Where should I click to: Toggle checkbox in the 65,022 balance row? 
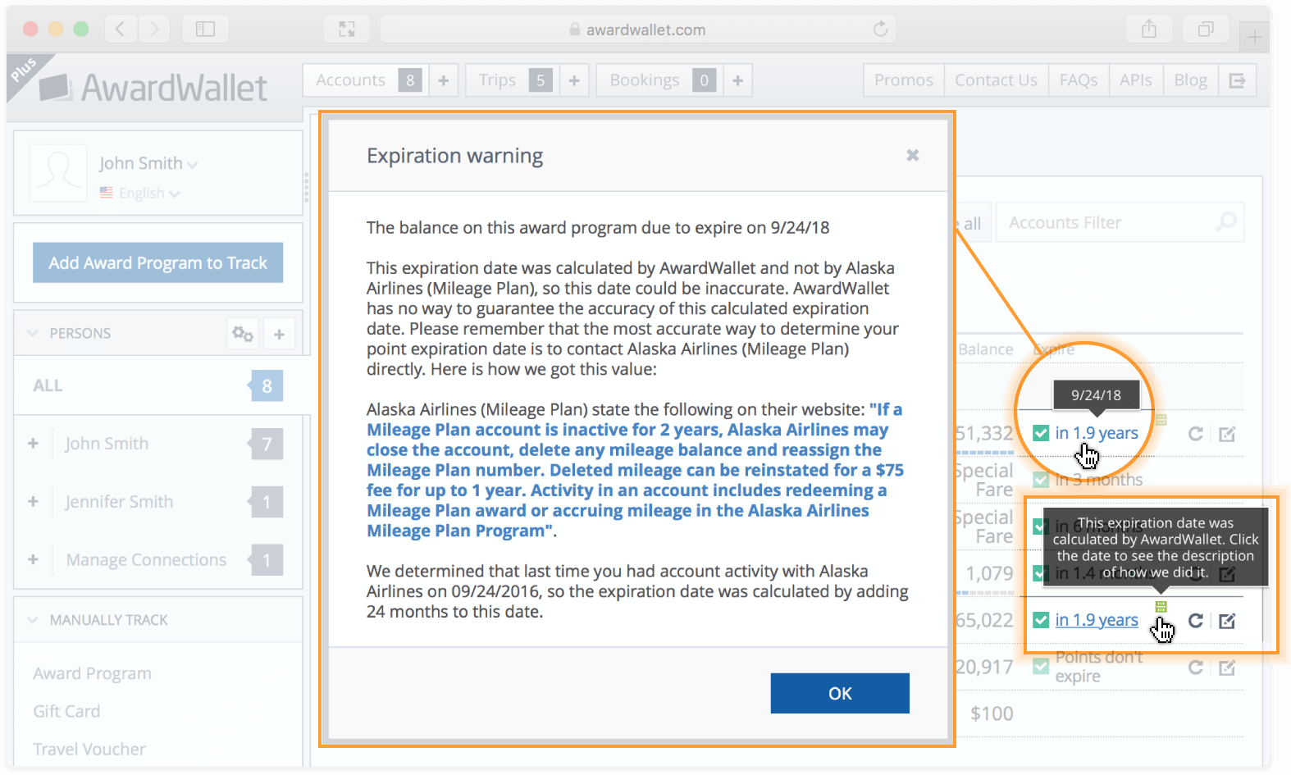1041,620
